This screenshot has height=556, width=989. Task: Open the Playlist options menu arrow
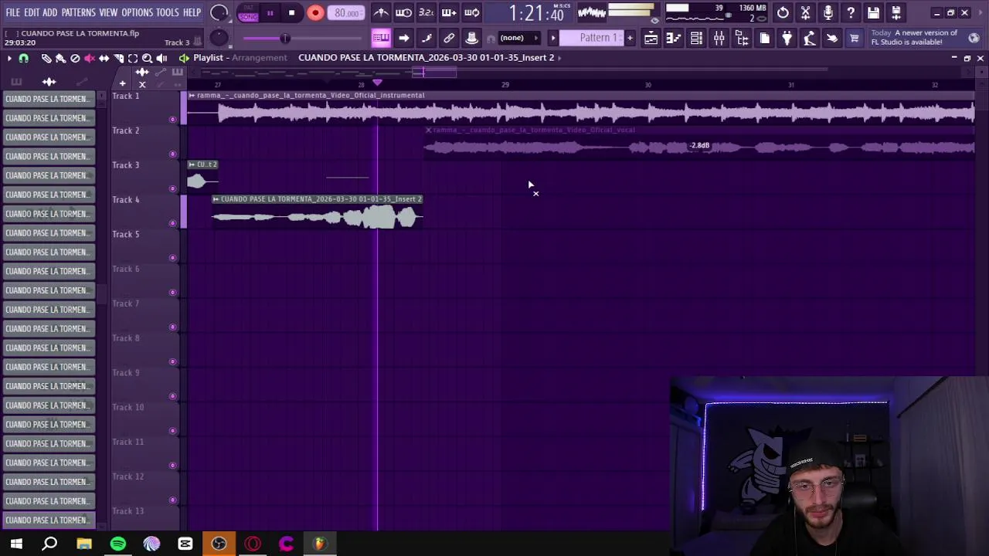coord(8,58)
